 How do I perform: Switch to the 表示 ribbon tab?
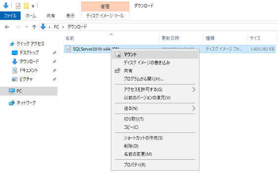pos(70,16)
